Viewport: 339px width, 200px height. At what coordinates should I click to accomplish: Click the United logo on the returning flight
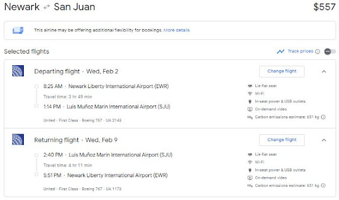click(18, 140)
